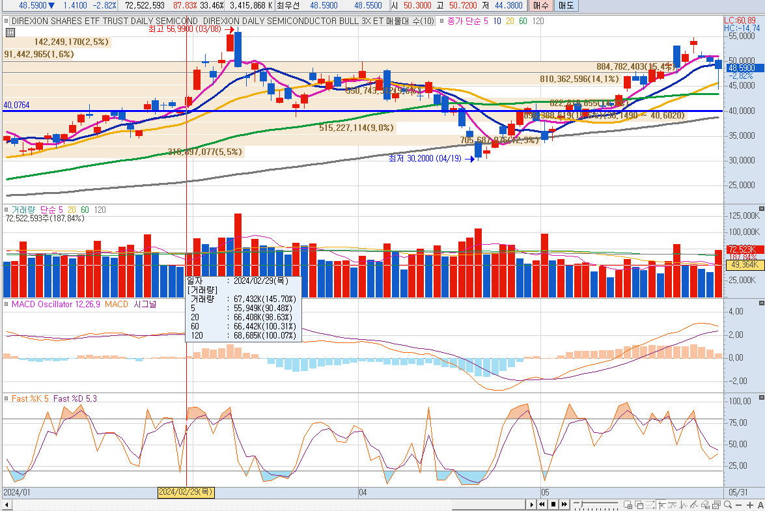Click the 20-period MA legend in price chart
The image size is (765, 511).
510,21
